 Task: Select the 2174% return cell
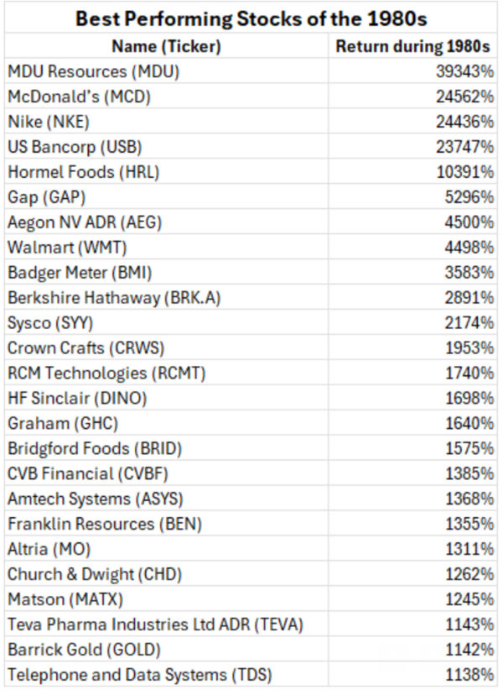tap(470, 322)
